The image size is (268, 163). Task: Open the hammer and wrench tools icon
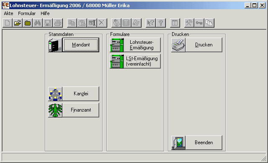(189, 23)
